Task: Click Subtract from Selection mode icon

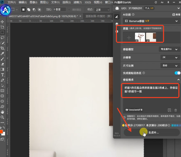Action: [34, 10]
